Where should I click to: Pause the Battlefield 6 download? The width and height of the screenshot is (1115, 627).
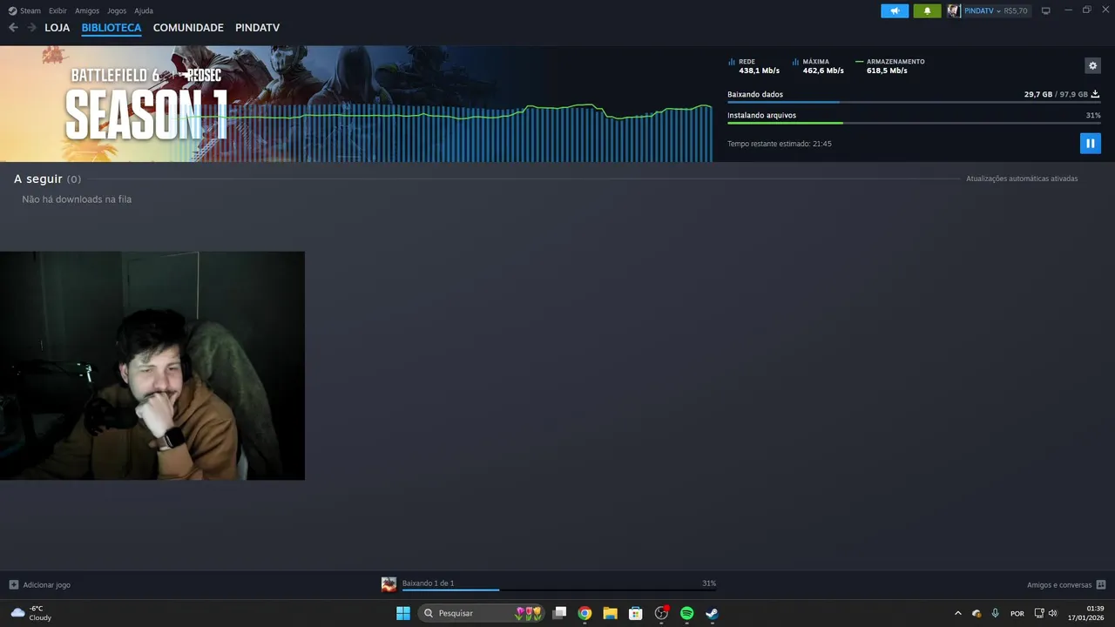click(1090, 143)
